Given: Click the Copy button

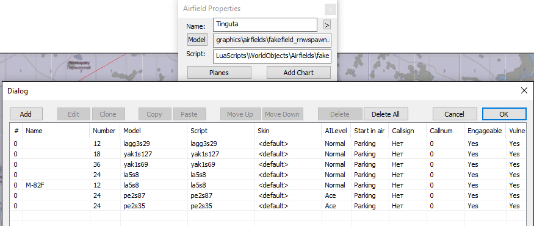Looking at the screenshot, I should tap(154, 114).
